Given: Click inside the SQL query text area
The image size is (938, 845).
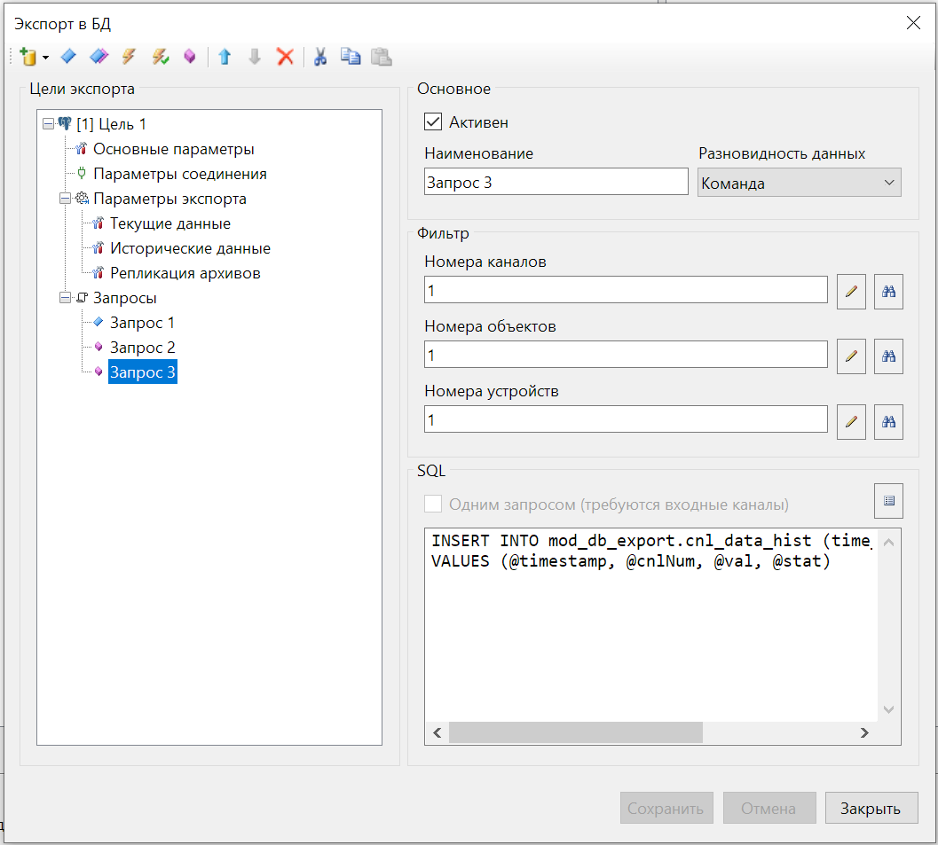Looking at the screenshot, I should point(650,624).
